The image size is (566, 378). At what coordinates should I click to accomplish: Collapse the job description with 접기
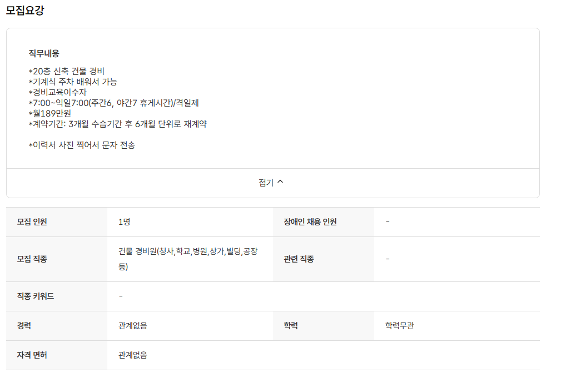click(266, 183)
